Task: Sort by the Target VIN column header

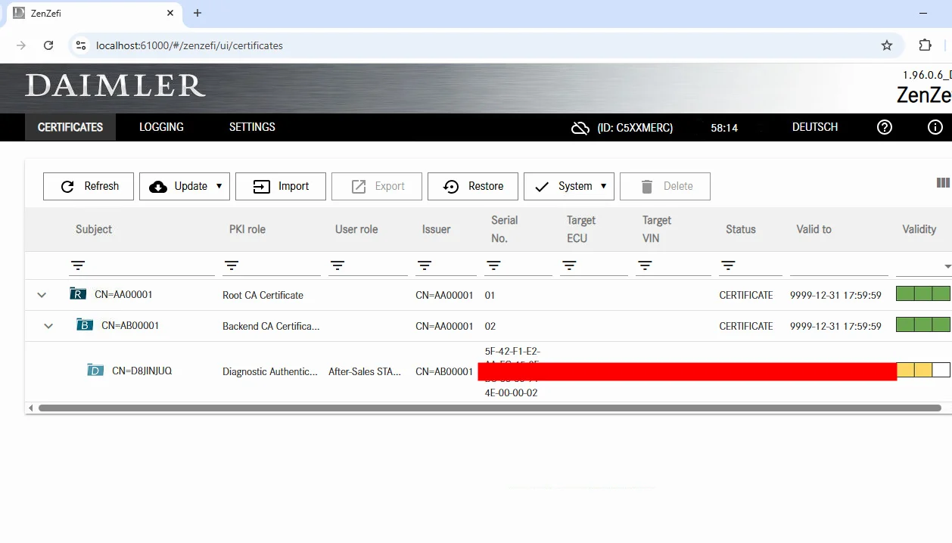Action: [657, 229]
